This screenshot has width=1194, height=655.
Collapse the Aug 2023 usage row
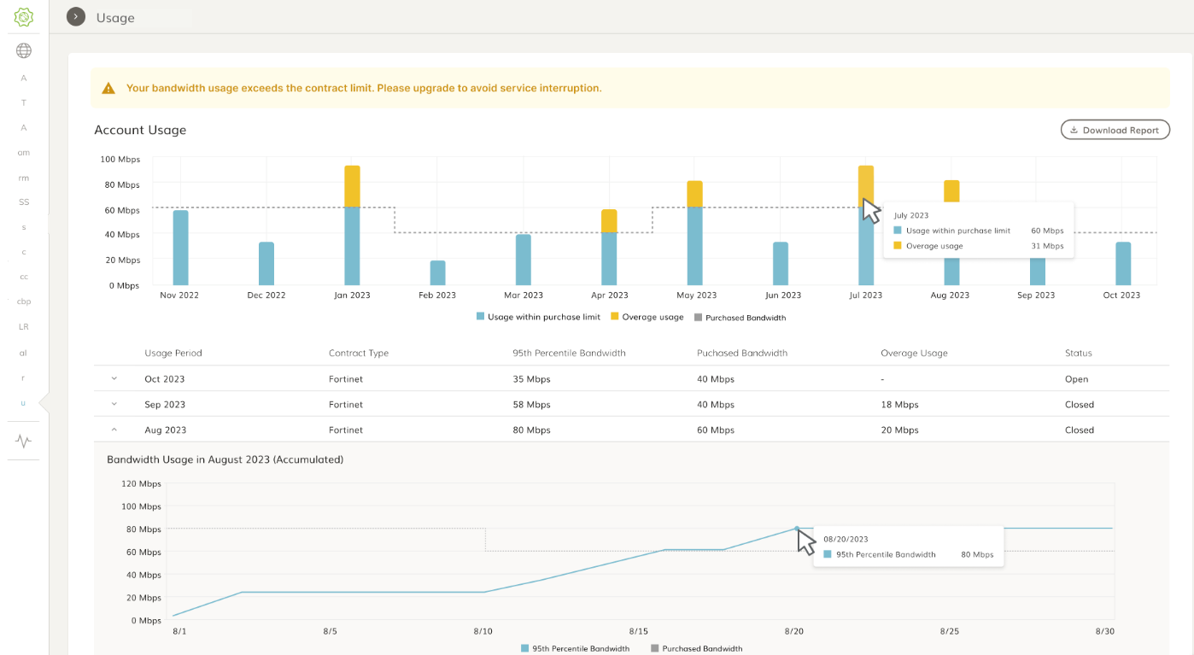114,430
